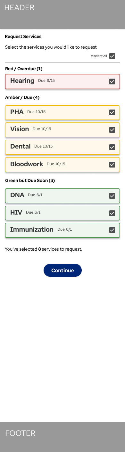Select the Immunization card title
Viewport: 125px width, 452px height.
[32, 229]
